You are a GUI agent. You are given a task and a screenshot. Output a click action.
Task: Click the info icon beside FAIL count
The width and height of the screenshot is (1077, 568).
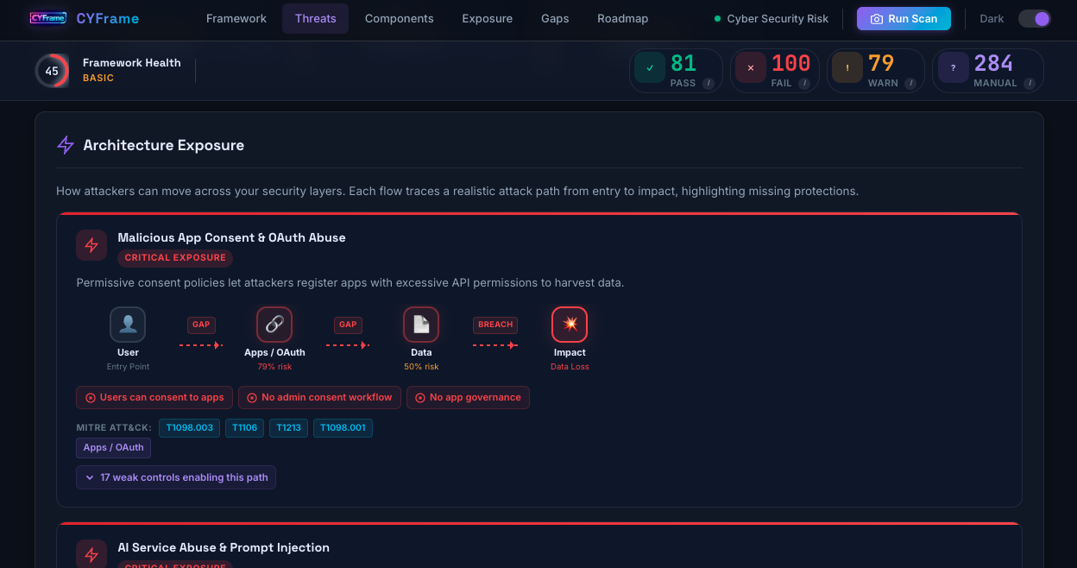coord(804,84)
